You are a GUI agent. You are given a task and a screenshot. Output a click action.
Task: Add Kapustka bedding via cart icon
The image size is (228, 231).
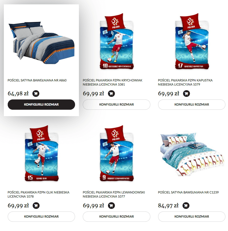[186, 93]
